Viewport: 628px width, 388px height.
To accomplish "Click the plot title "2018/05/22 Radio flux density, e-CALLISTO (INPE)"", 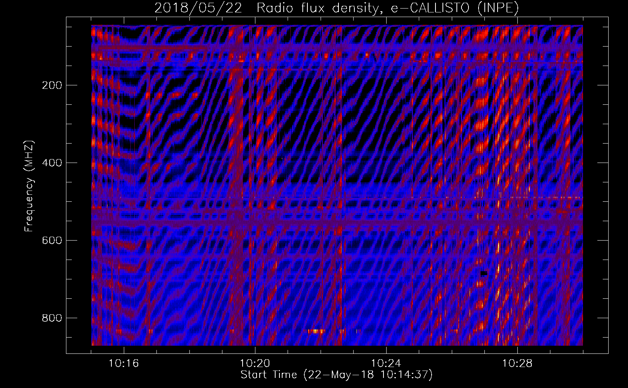I will click(x=337, y=8).
